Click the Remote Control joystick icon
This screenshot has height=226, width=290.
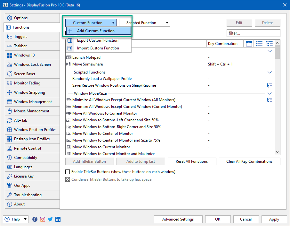9,148
